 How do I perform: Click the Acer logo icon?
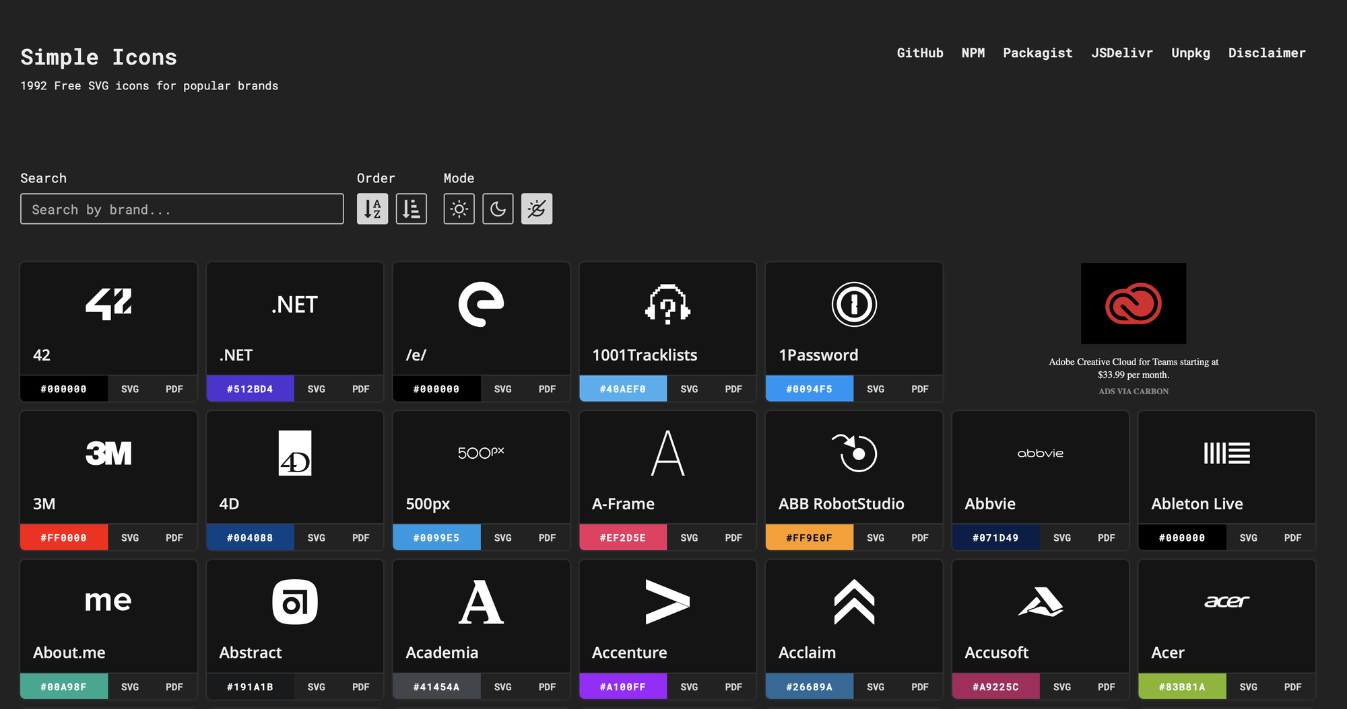1227,601
